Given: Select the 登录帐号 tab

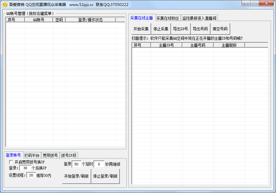Looking at the screenshot, I should [13, 155].
